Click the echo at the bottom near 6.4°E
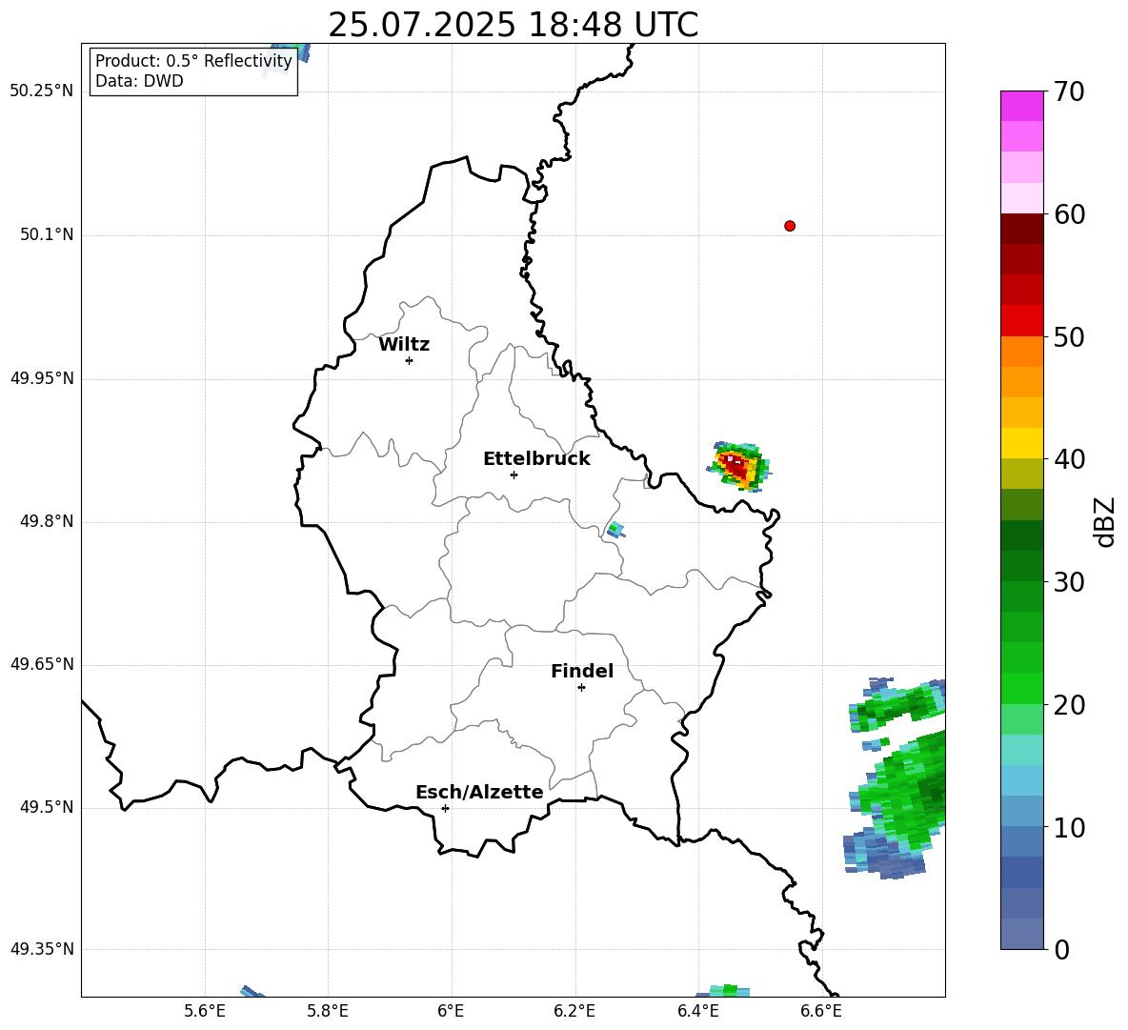The height and width of the screenshot is (1030, 1128). [x=723, y=990]
